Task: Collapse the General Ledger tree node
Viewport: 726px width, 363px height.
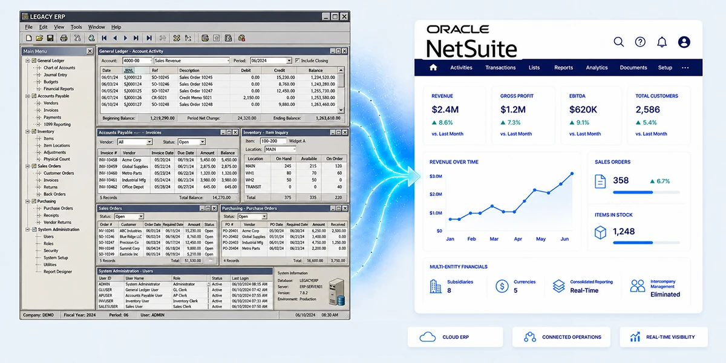Action: coord(27,60)
